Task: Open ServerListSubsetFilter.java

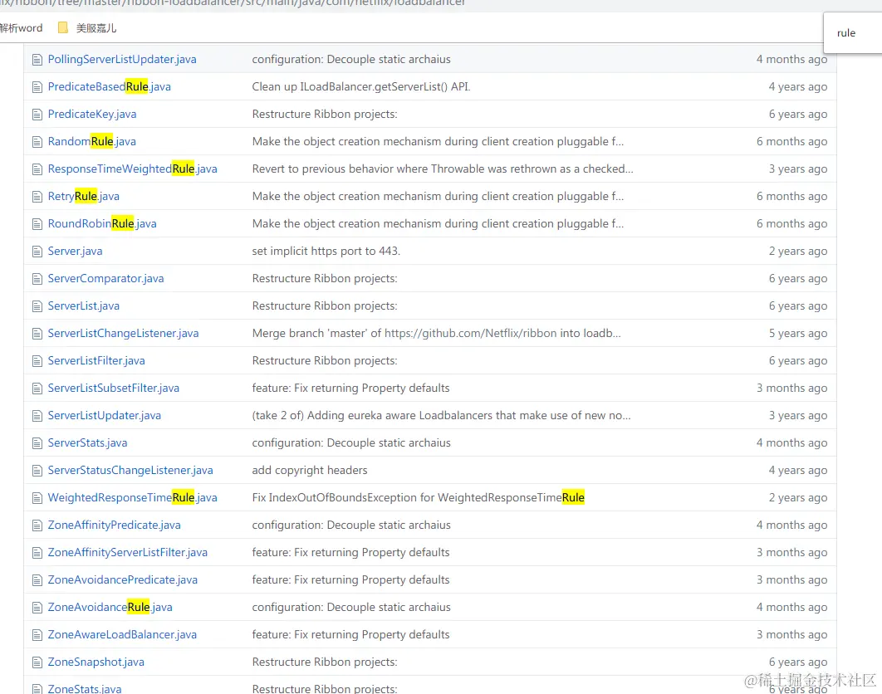Action: coord(113,387)
